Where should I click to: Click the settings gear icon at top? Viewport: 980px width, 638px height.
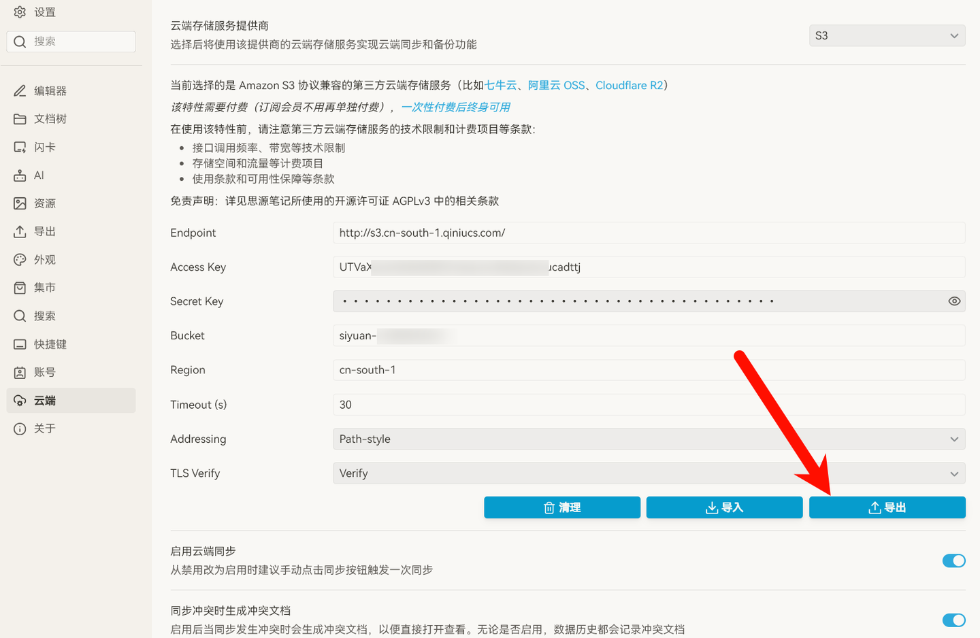20,12
